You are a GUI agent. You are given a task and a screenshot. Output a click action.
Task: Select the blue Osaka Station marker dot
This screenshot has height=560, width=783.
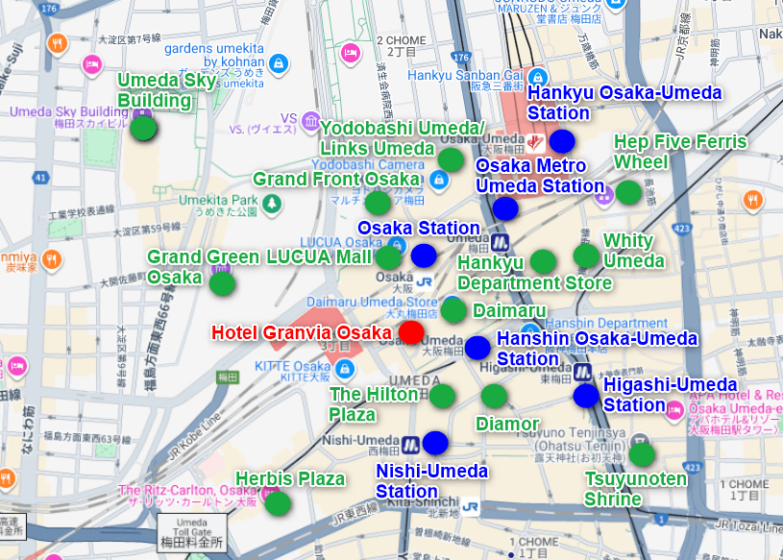tap(424, 256)
